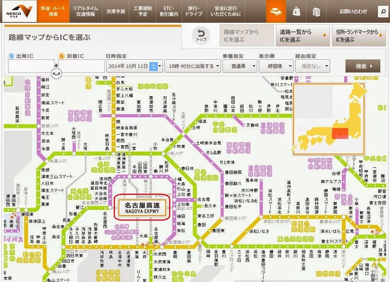The image size is (390, 282).
Task: Select 米原JCT on the map
Action: click(58, 161)
